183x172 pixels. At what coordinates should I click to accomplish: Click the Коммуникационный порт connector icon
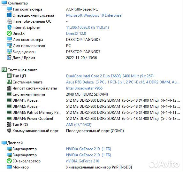pos(9,130)
